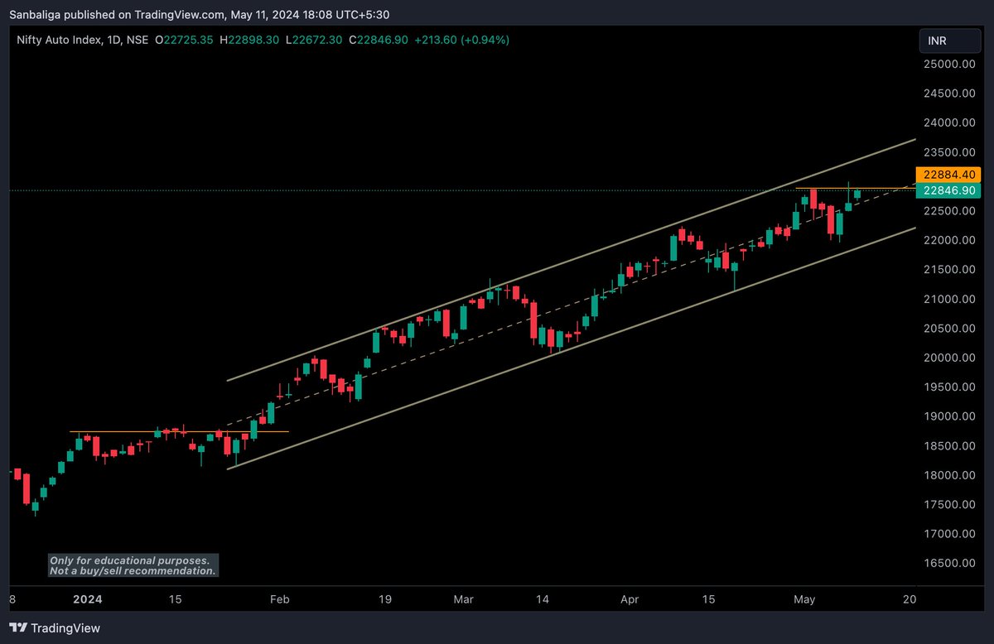Image resolution: width=994 pixels, height=644 pixels.
Task: Click the change value +213.60 (+0.94%)
Action: [461, 40]
